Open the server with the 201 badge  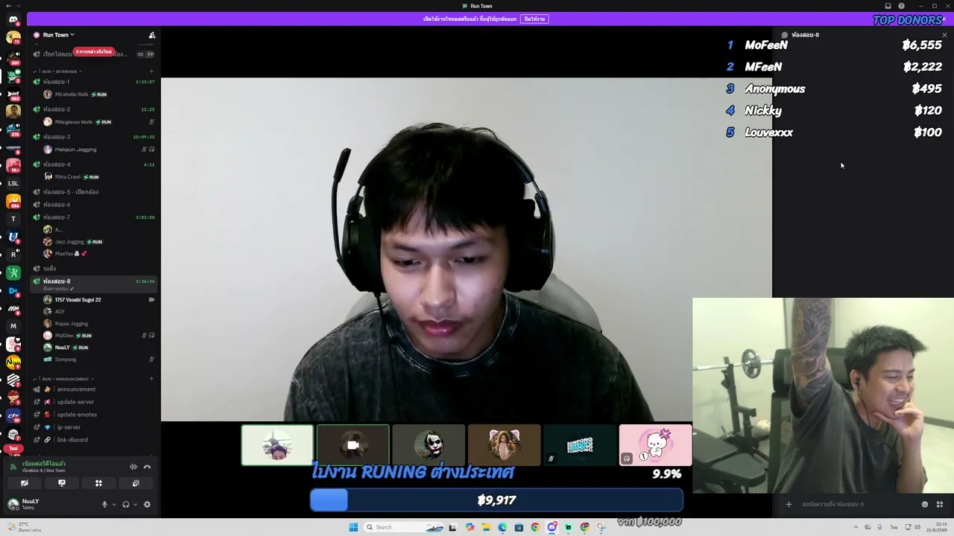point(13,57)
